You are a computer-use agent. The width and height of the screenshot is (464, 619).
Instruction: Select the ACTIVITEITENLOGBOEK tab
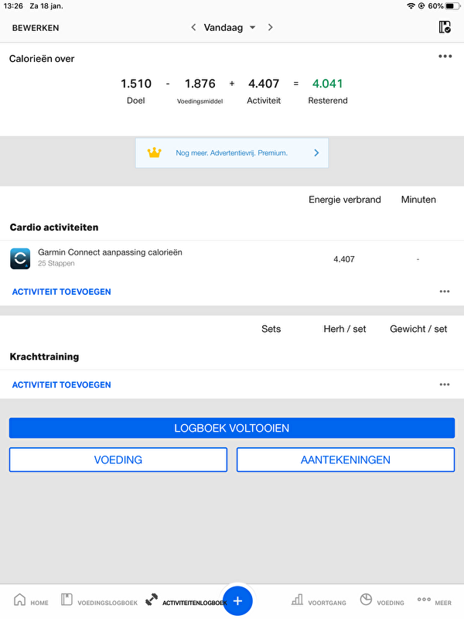186,600
